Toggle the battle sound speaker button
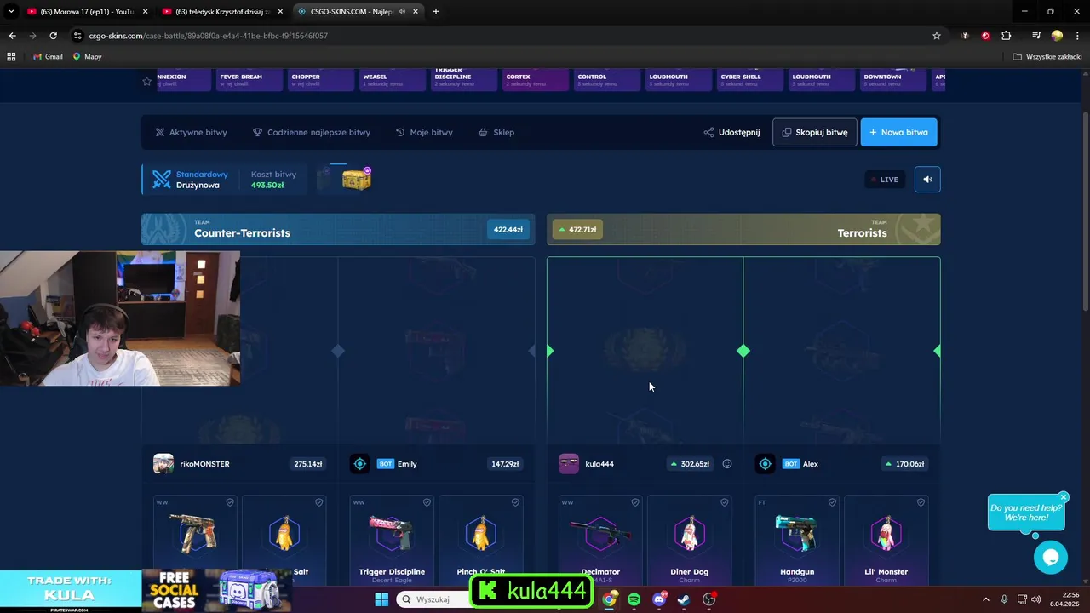 pyautogui.click(x=927, y=180)
